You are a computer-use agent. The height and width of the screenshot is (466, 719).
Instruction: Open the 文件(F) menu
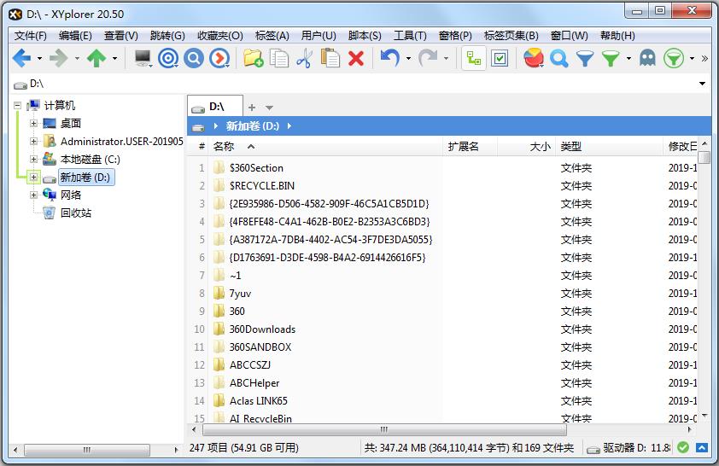coord(30,36)
